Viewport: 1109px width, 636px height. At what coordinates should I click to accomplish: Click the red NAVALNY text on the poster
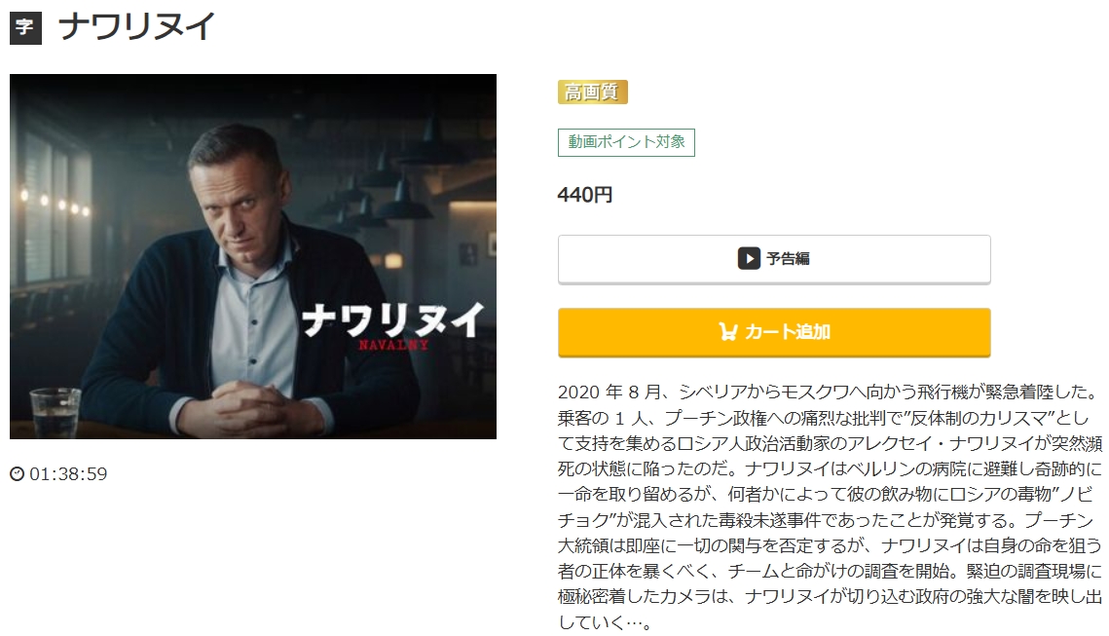[393, 345]
